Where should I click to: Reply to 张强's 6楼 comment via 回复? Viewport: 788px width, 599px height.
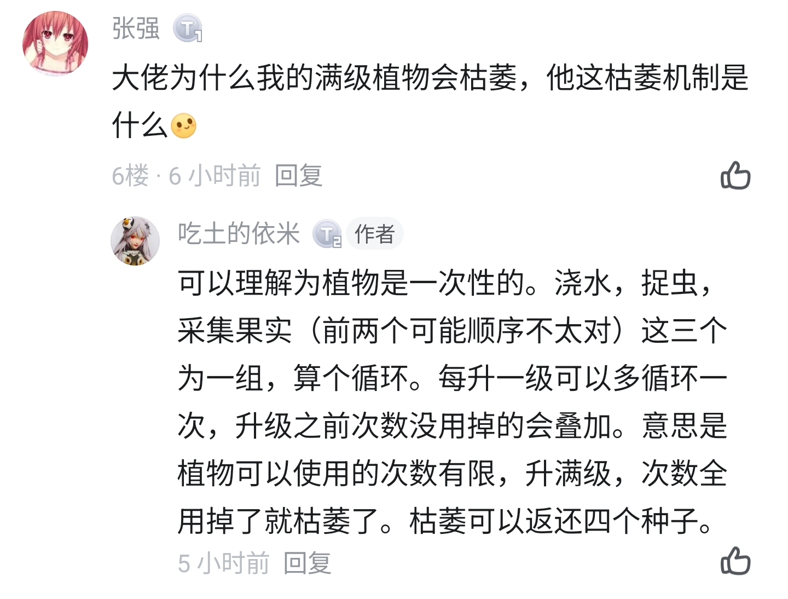coord(299,176)
